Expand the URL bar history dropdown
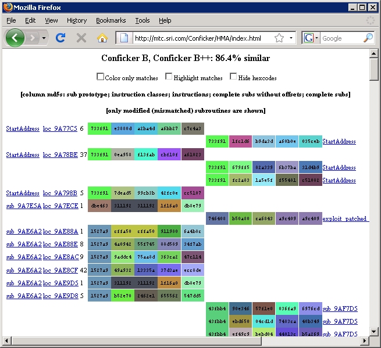Image resolution: width=381 pixels, height=348 pixels. point(291,38)
